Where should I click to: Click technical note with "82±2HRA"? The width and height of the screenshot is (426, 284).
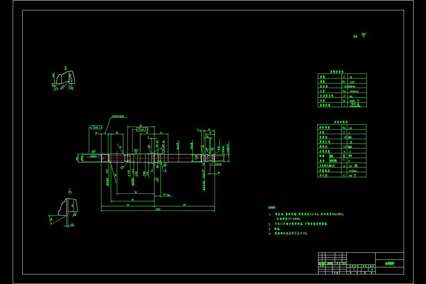(x=310, y=214)
